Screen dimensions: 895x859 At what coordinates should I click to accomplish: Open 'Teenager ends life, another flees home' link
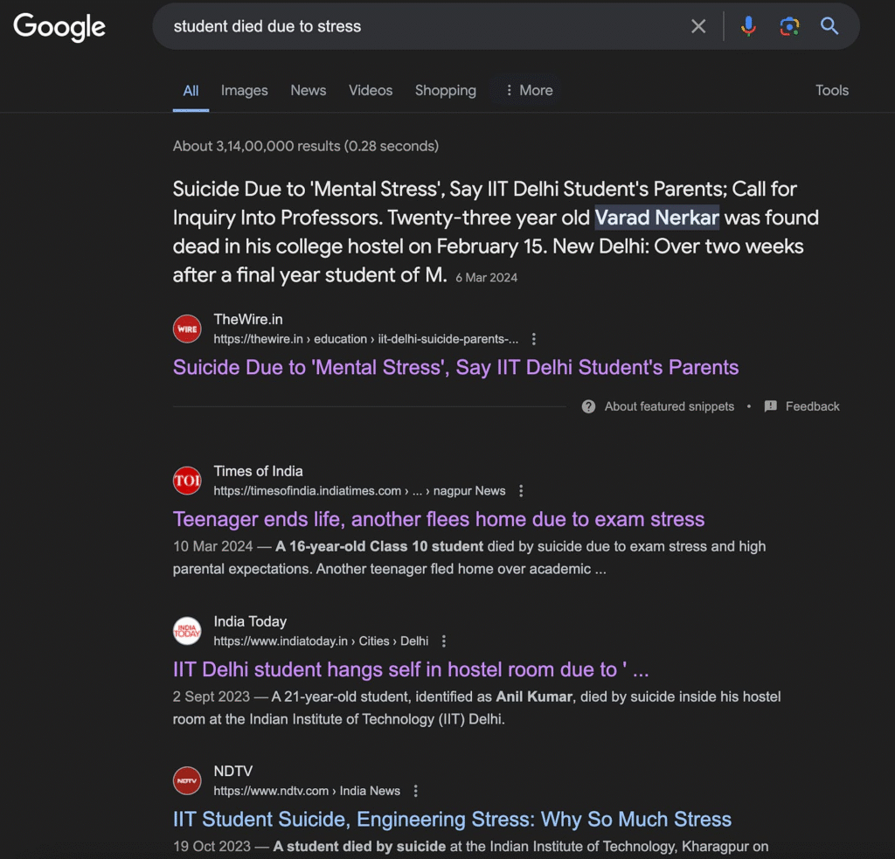[x=439, y=519]
